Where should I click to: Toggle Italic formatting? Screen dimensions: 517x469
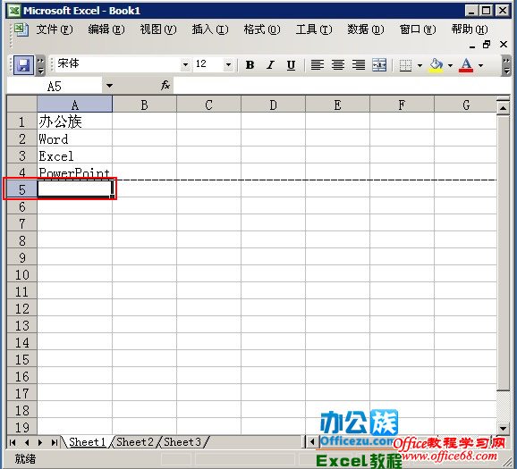coord(270,65)
